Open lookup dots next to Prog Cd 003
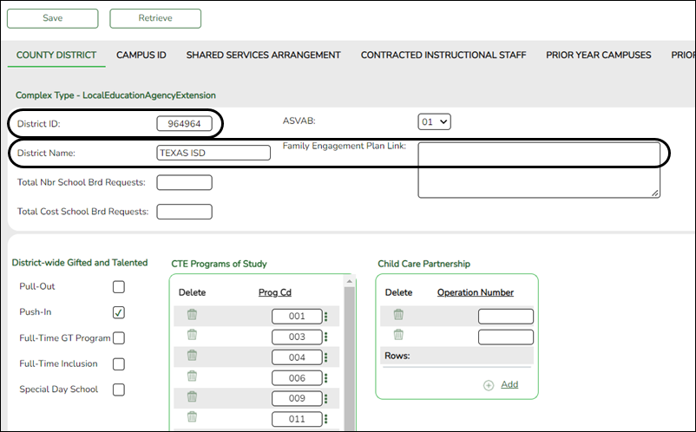696x432 pixels. click(x=325, y=337)
